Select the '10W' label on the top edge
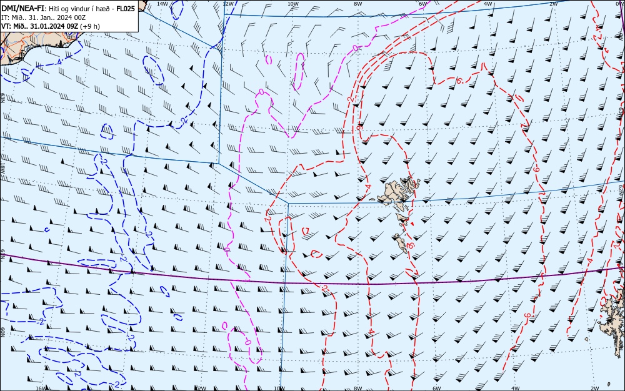This screenshot has width=625, height=391. pos(293,4)
